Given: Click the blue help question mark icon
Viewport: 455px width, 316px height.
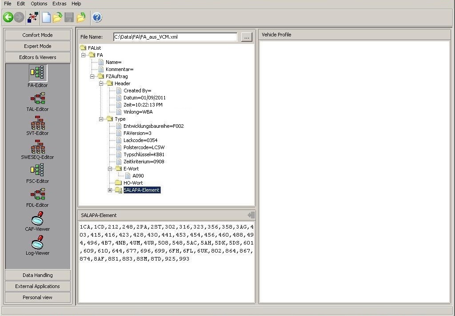Looking at the screenshot, I should tap(97, 17).
